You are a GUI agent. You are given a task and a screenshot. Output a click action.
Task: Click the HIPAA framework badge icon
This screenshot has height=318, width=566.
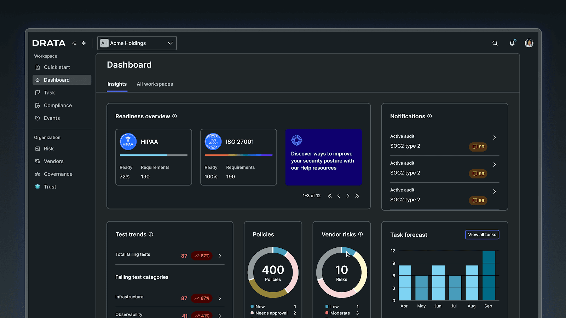coord(128,142)
